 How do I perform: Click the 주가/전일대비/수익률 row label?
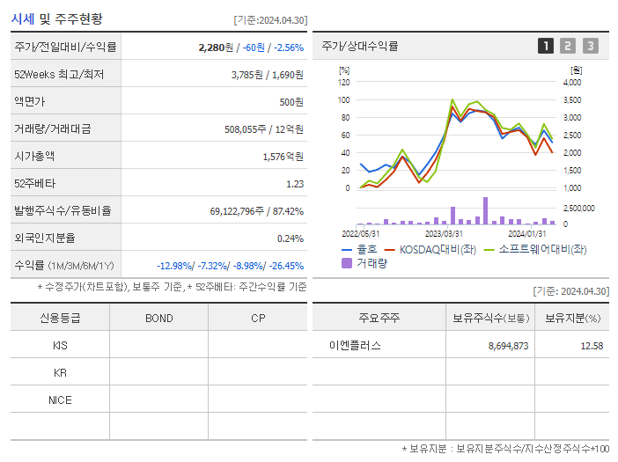[x=65, y=47]
